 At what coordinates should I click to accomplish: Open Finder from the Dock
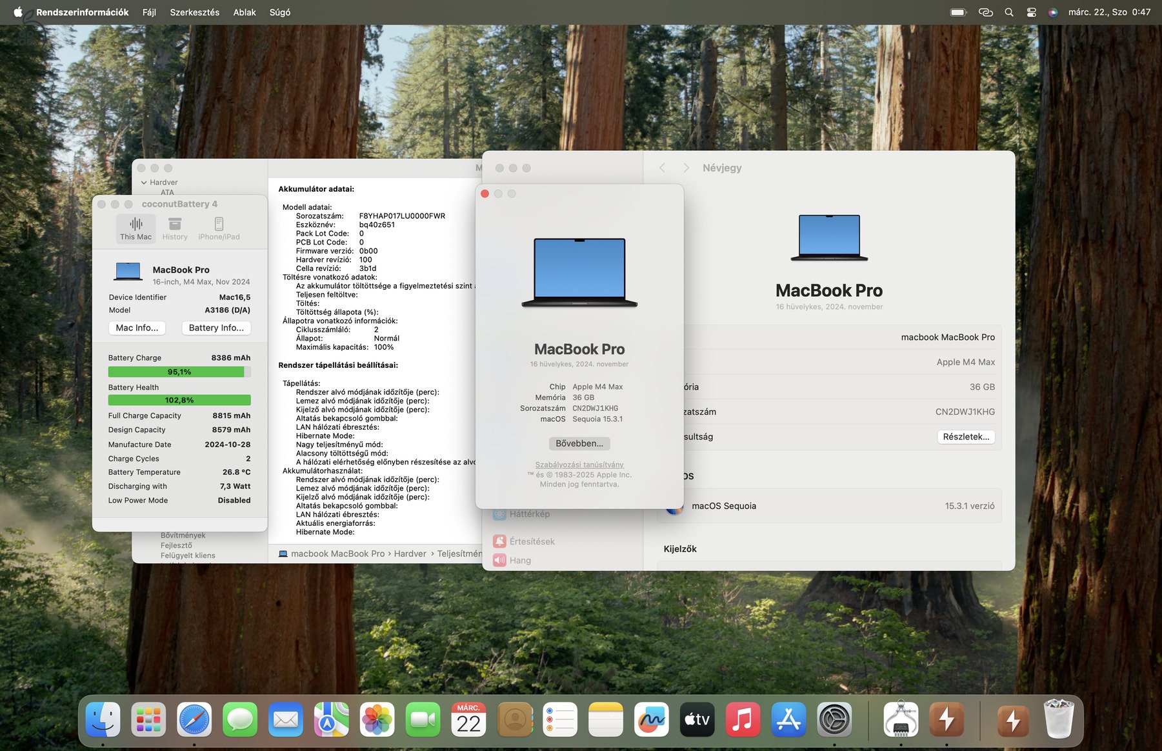(103, 719)
